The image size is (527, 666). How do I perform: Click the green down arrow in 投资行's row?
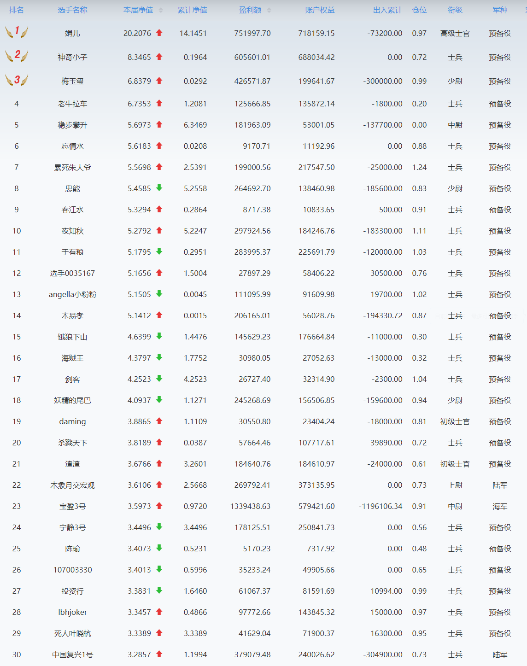point(159,590)
